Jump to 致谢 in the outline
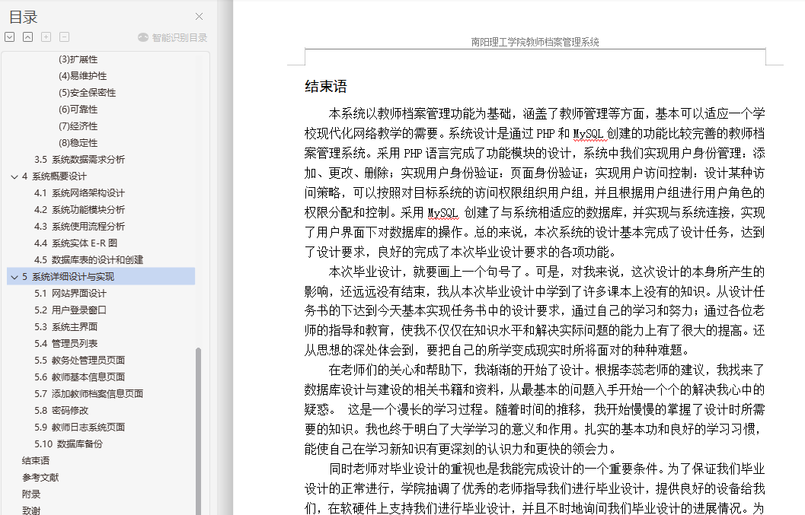 [31, 510]
